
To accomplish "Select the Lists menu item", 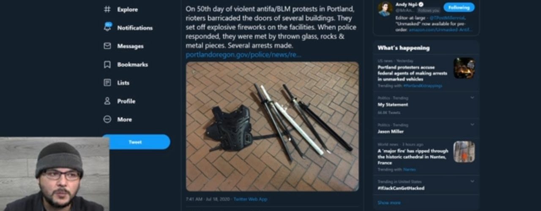I will point(123,83).
